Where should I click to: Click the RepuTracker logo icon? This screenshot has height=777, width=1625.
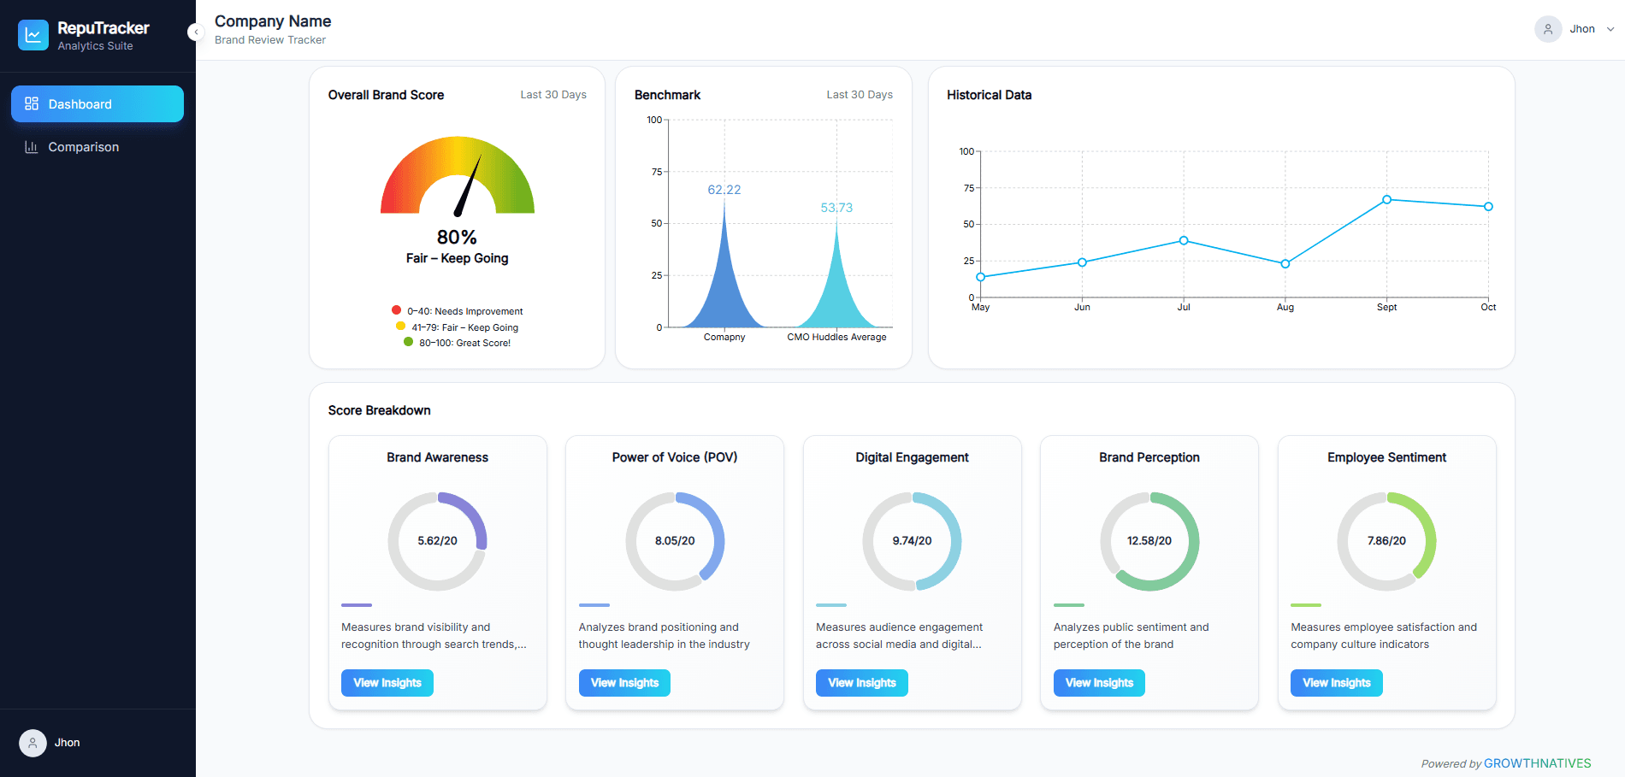(x=33, y=35)
